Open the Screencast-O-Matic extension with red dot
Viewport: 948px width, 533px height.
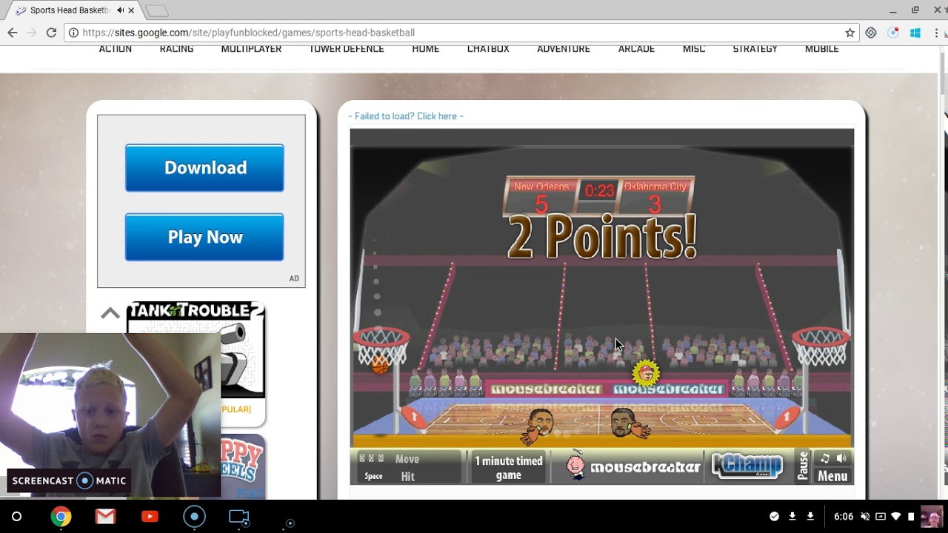click(893, 33)
